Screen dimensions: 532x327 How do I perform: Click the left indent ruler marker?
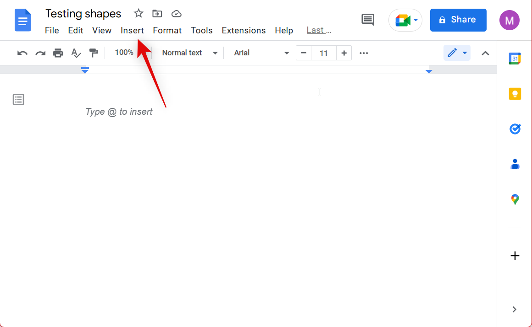pyautogui.click(x=85, y=70)
